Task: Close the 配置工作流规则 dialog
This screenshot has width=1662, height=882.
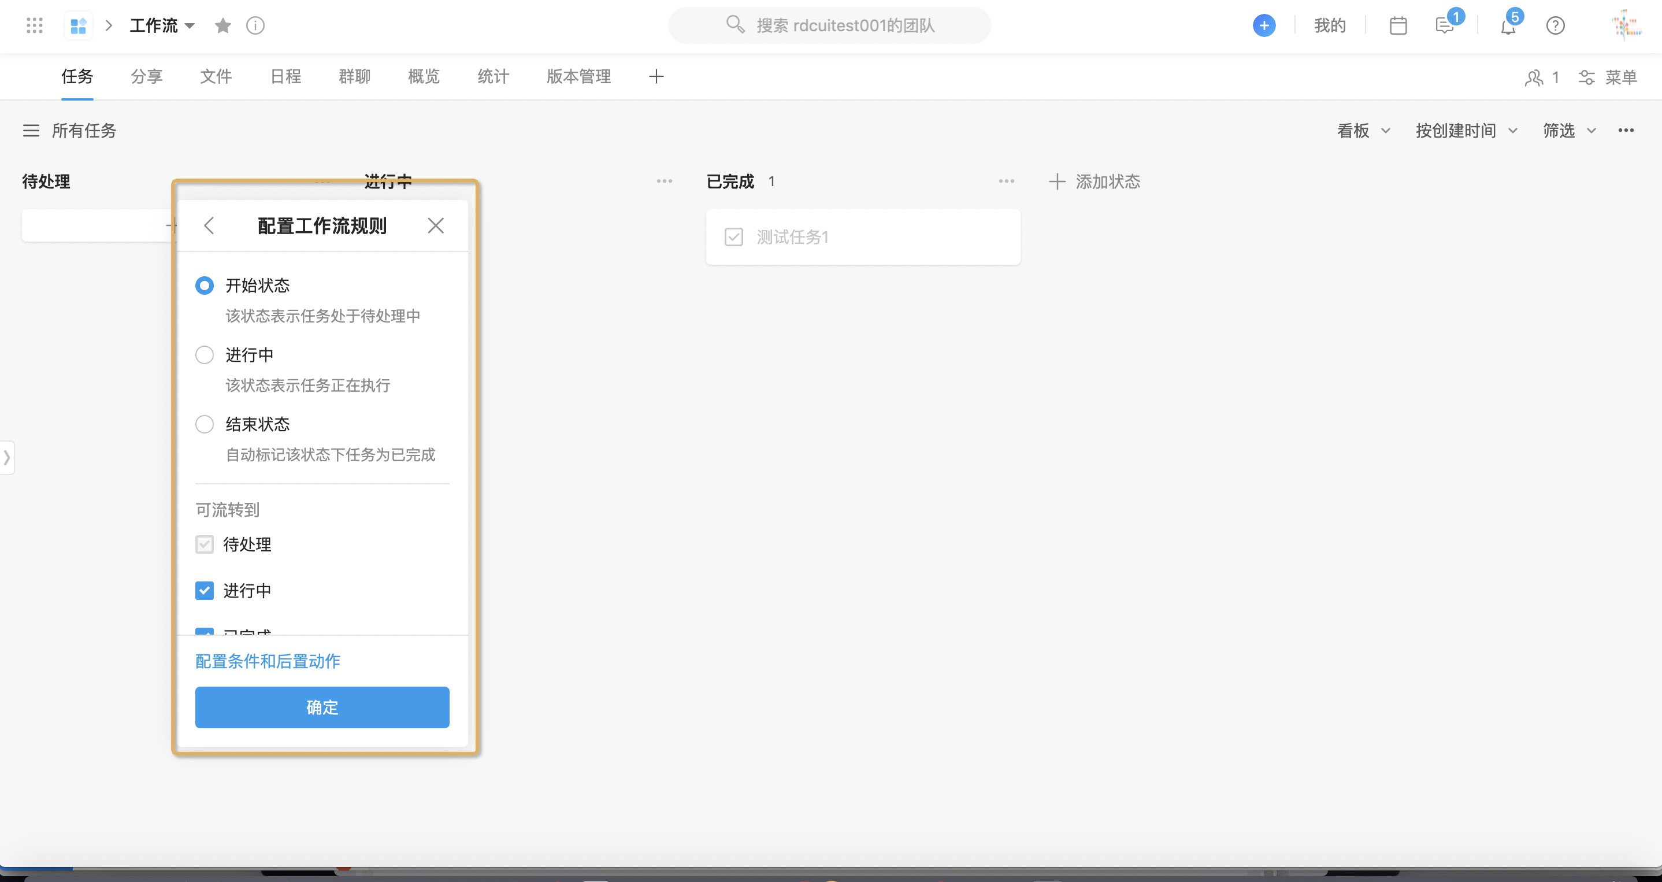Action: tap(436, 226)
